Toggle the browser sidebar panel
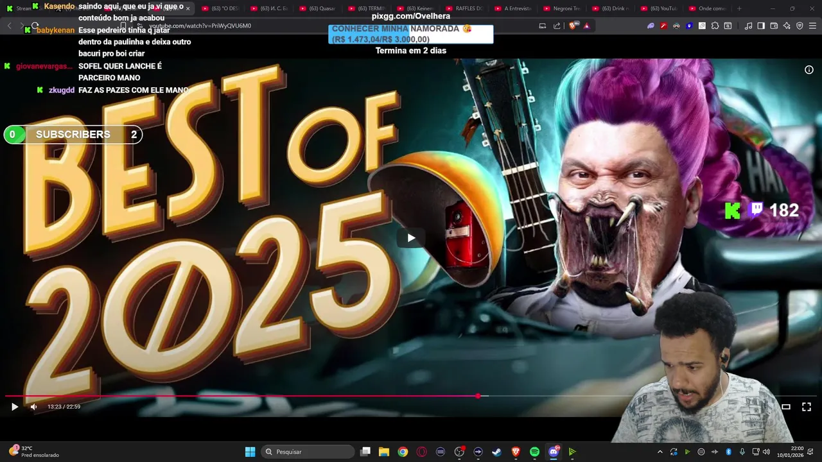 761,26
